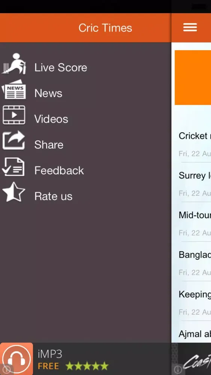
Task: Open the 'Mid-tour' news article
Action: (195, 215)
